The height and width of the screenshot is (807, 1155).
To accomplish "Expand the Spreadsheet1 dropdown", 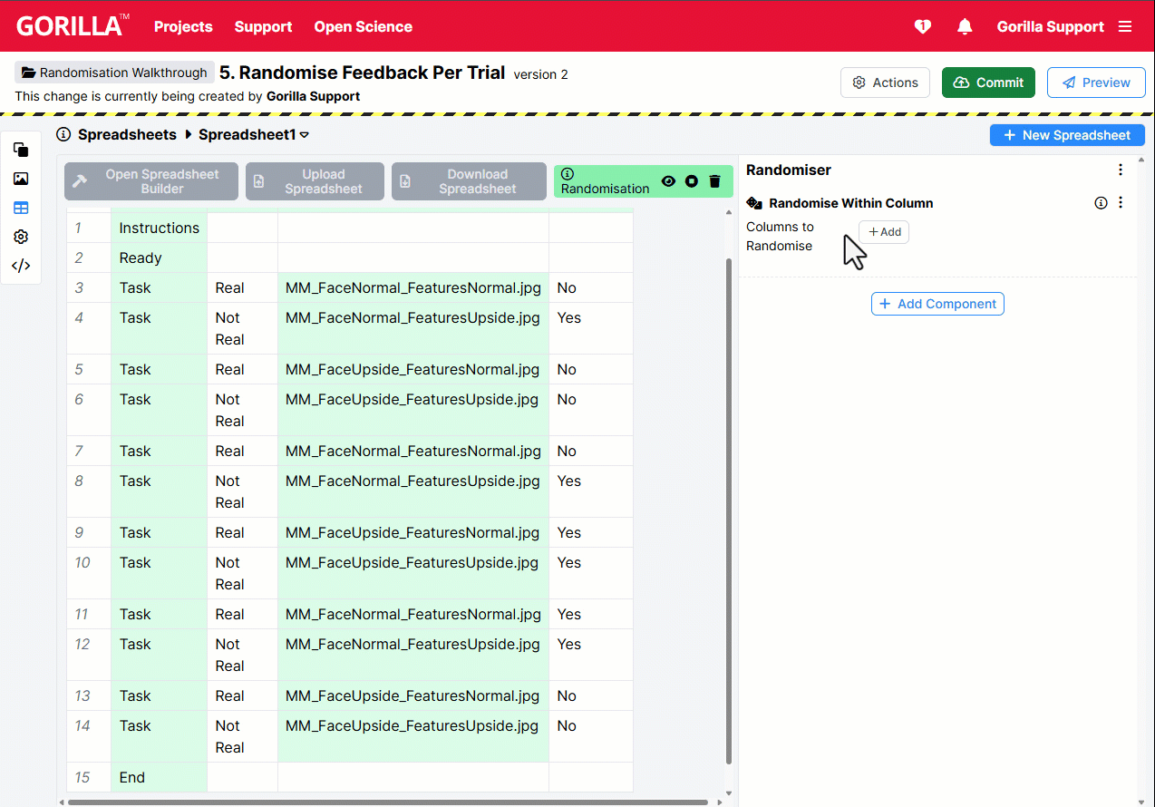I will tap(304, 134).
